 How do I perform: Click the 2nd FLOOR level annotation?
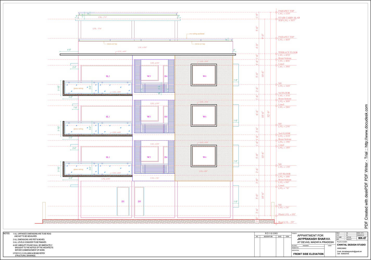coord(284,133)
